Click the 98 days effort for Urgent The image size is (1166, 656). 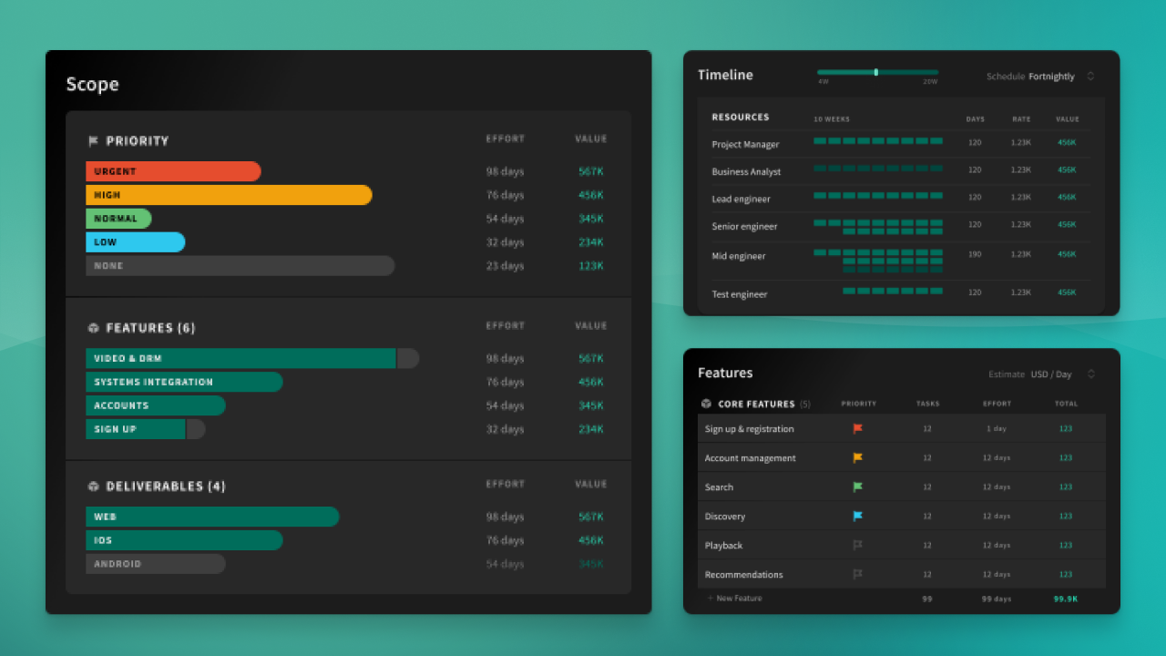click(x=505, y=171)
